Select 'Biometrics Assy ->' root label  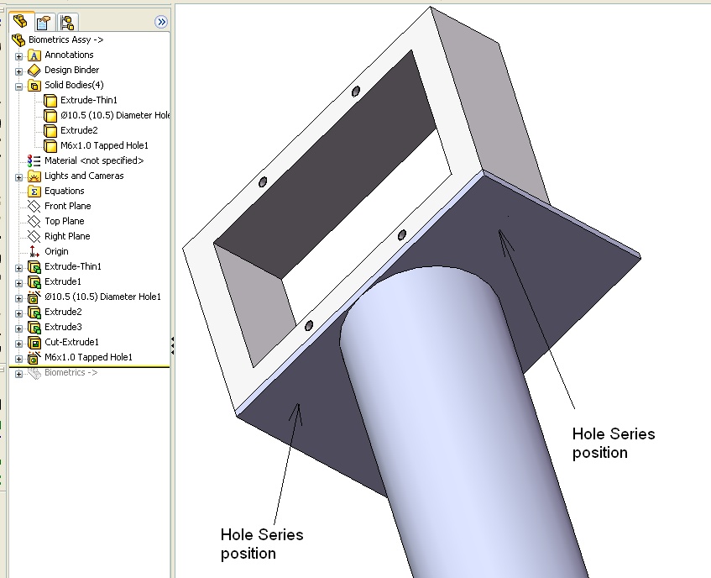[65, 40]
